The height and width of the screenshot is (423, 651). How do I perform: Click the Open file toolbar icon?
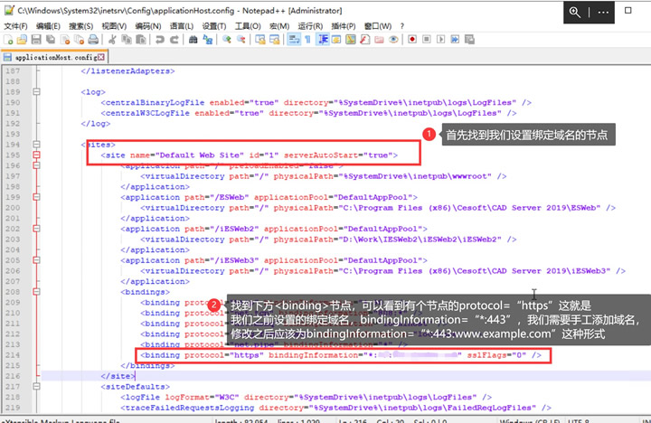point(23,40)
